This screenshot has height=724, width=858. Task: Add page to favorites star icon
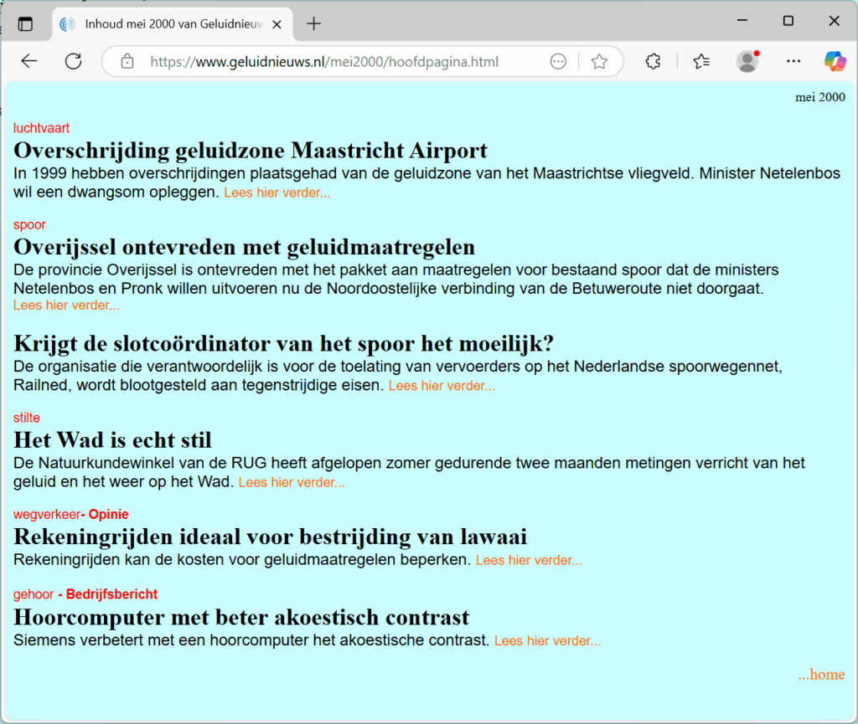tap(598, 61)
